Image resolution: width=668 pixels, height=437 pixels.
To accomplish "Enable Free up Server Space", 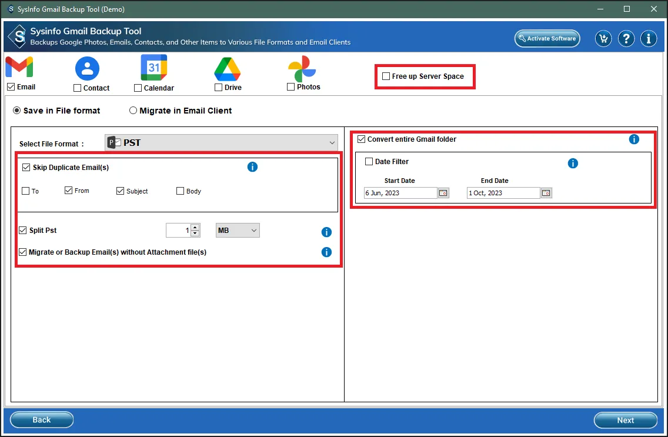I will coord(386,76).
